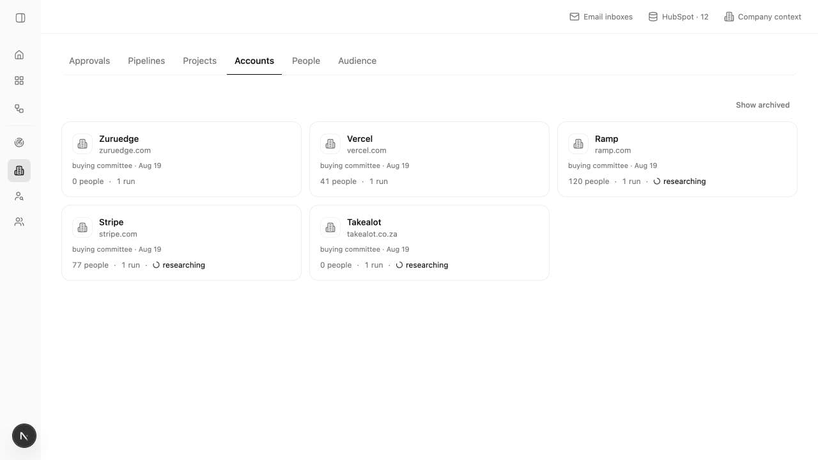Open the Takealot account name
818x460 pixels.
pos(364,222)
